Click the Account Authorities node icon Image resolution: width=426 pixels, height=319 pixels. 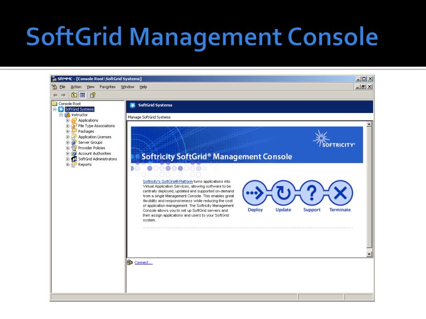[74, 154]
